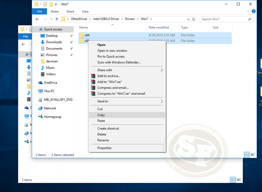This screenshot has height=192, width=262.
Task: Open Pictures in the sidebar
Action: pos(52,55)
